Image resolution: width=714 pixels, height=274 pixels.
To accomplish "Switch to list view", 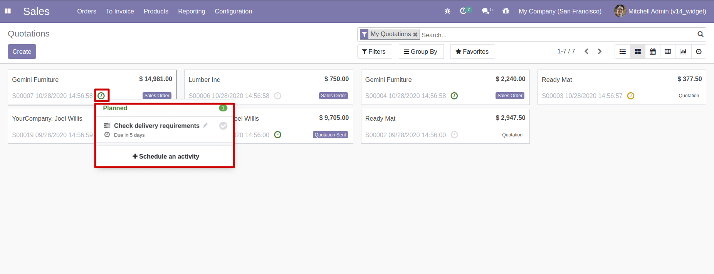I will tap(622, 51).
